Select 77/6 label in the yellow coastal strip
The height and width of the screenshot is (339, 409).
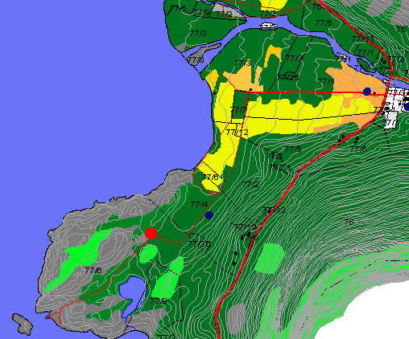click(x=212, y=177)
